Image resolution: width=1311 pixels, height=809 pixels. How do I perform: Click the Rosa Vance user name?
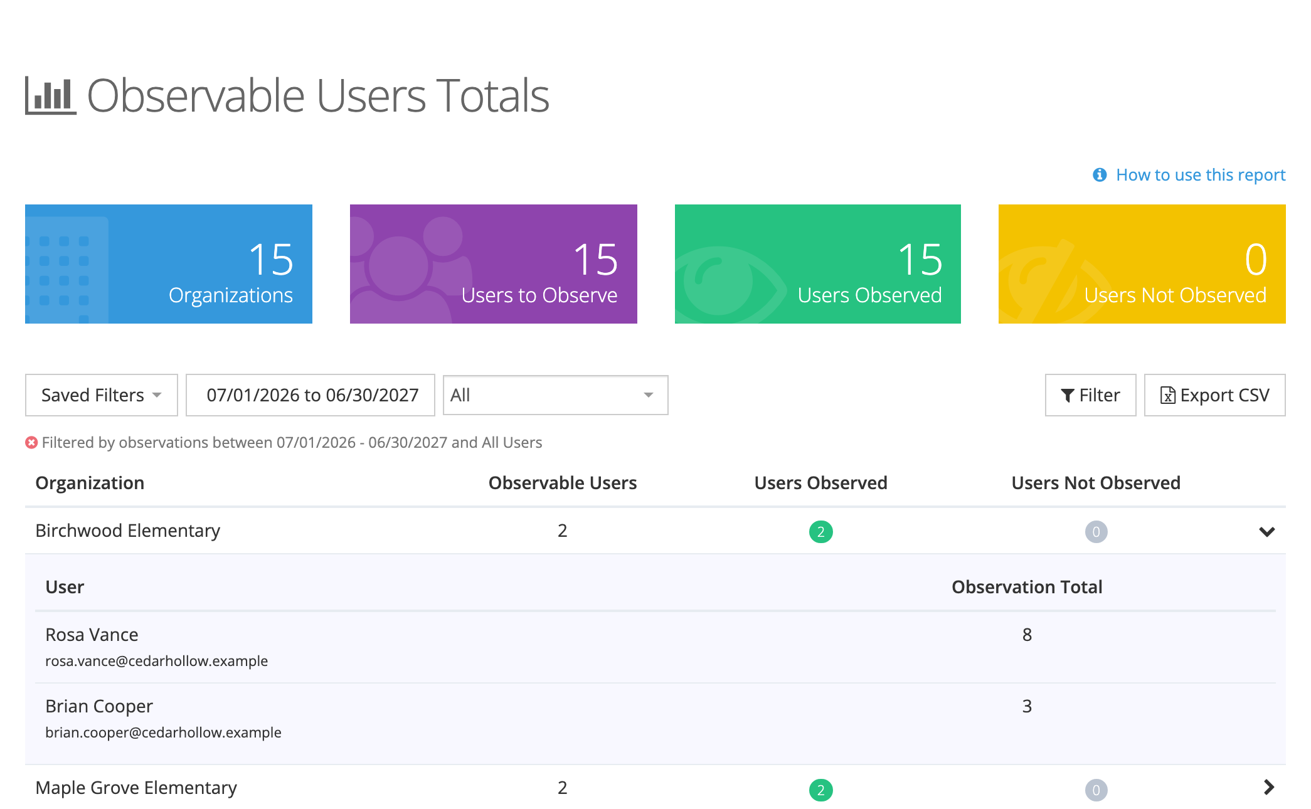[x=92, y=635]
